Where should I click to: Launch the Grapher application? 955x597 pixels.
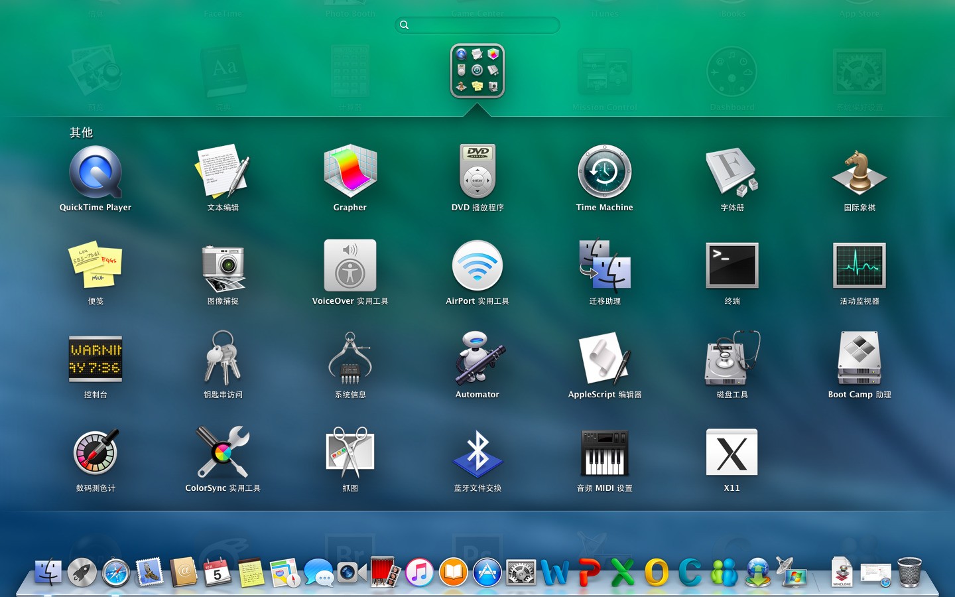pos(350,172)
